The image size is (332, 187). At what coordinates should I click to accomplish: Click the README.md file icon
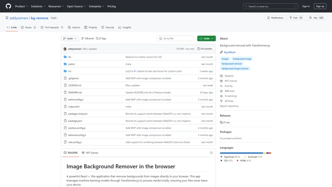(x=65, y=92)
